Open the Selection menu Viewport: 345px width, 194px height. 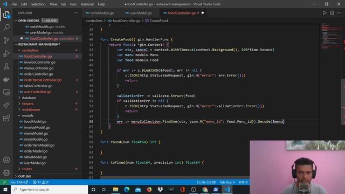tap(38, 4)
